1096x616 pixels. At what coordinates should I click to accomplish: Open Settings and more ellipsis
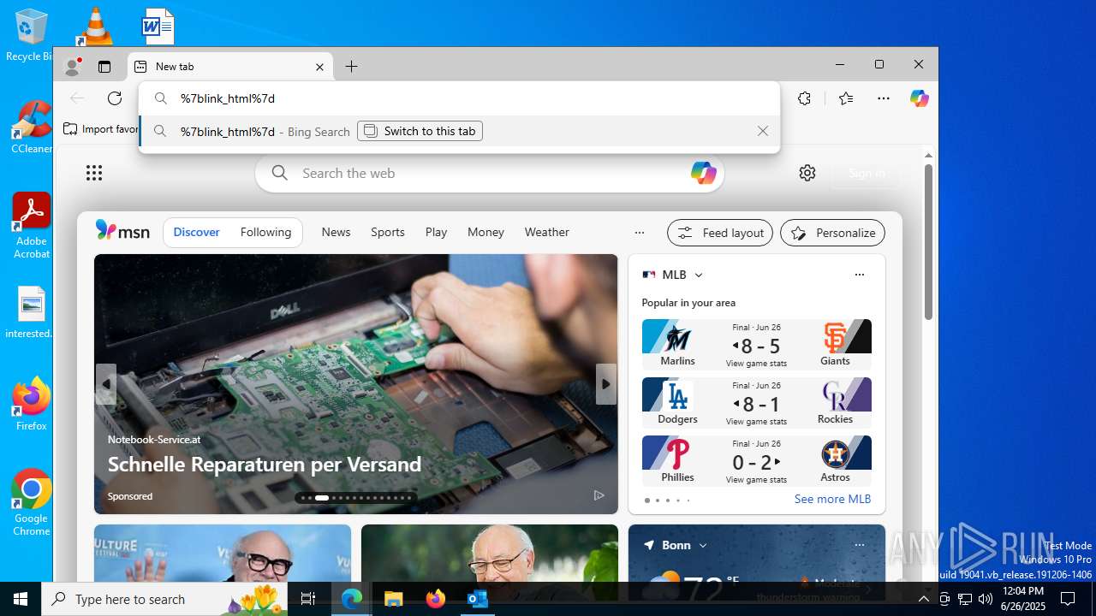[x=884, y=98]
